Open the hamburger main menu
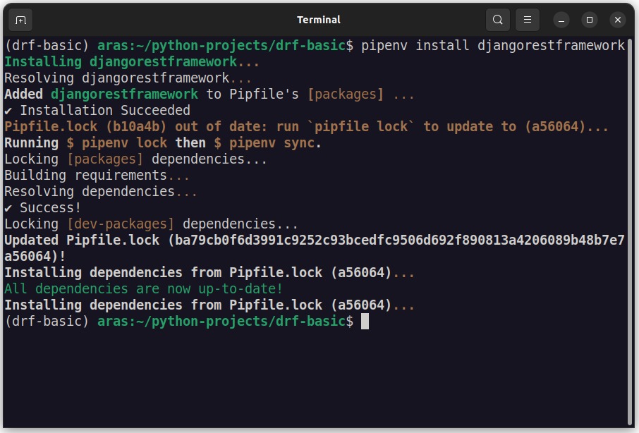639x433 pixels. [x=528, y=20]
